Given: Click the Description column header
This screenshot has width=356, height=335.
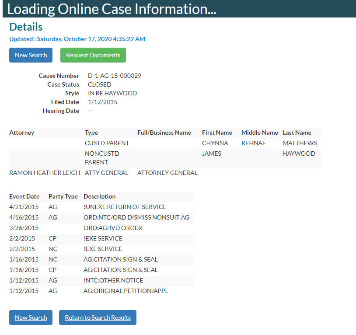Looking at the screenshot, I should 99,196.
